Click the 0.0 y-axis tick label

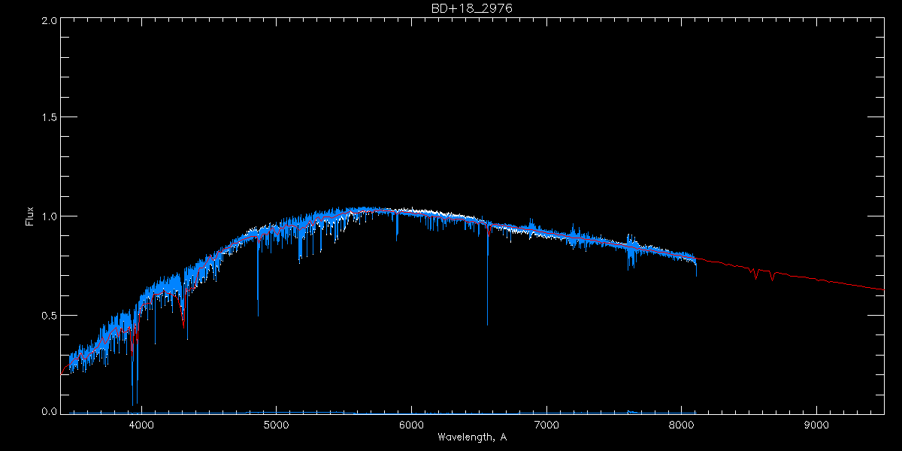tap(50, 412)
